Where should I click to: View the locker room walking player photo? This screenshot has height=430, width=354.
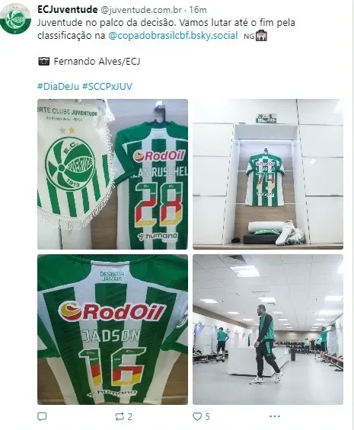pyautogui.click(x=268, y=330)
